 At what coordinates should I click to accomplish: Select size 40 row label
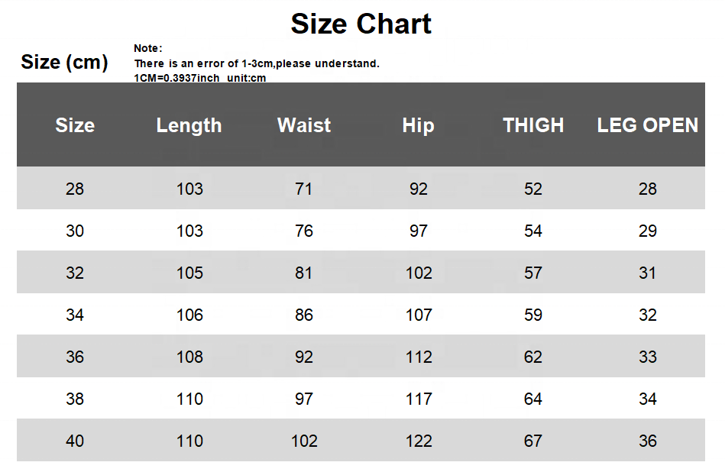pyautogui.click(x=75, y=441)
